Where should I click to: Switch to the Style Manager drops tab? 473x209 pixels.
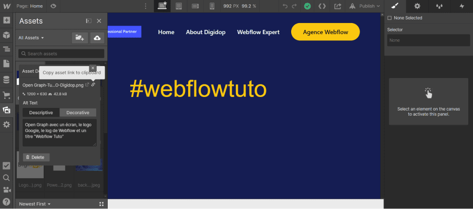(439, 6)
